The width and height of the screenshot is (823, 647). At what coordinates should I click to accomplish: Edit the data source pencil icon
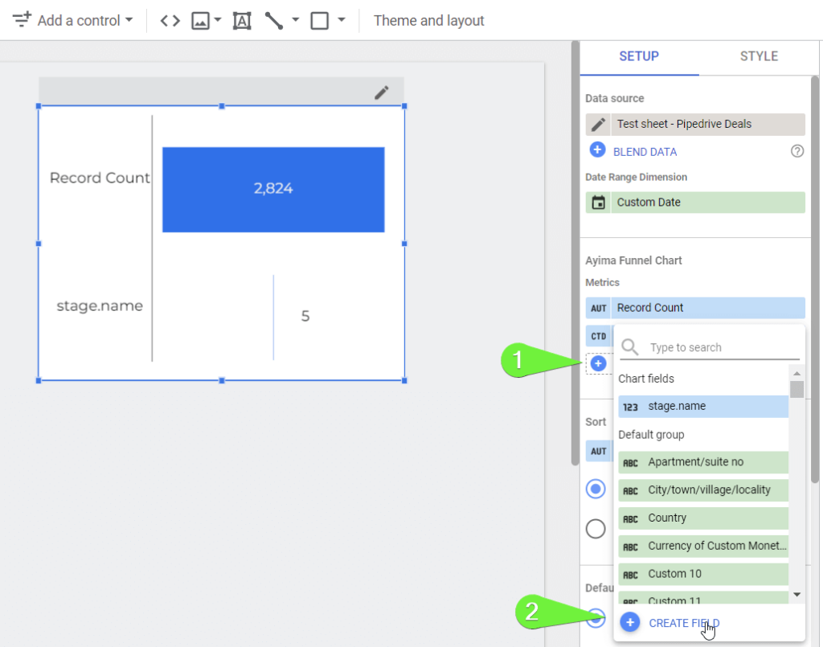[x=598, y=125]
